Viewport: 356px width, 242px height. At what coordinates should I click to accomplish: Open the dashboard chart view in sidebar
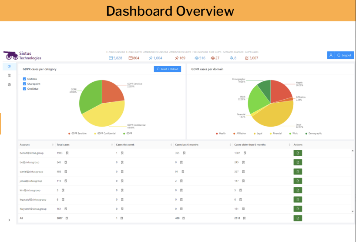[9, 66]
